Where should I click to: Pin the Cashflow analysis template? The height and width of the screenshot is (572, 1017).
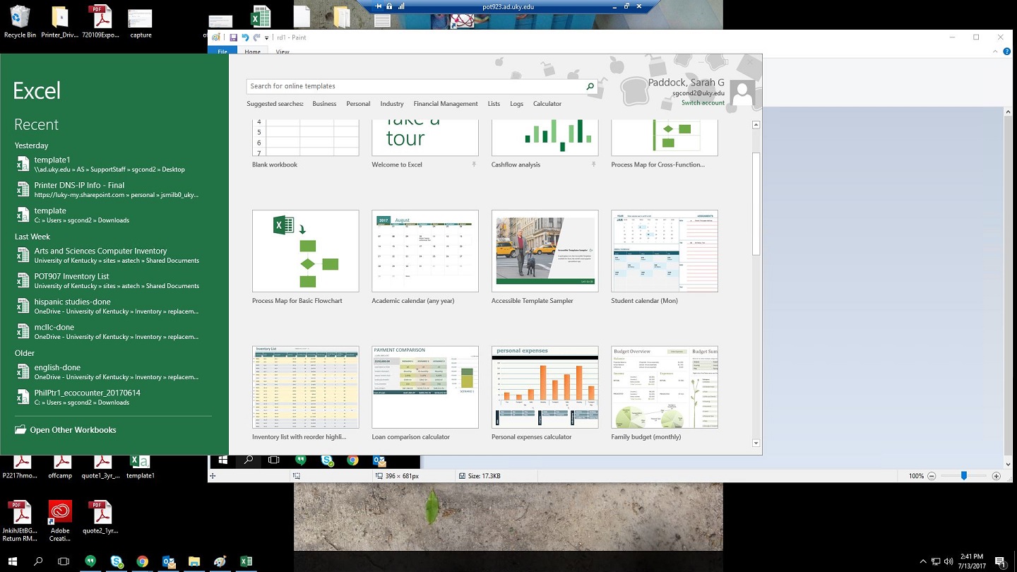coord(593,165)
